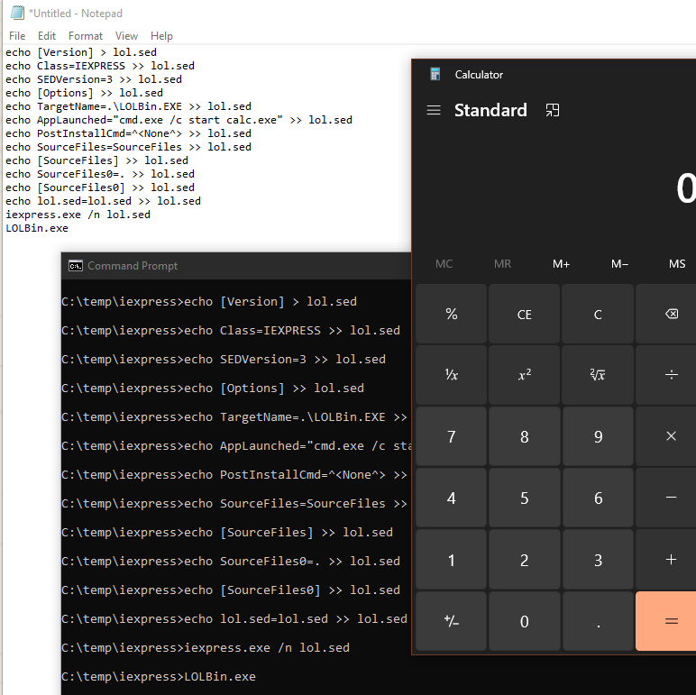Click digit 9 on Calculator
The width and height of the screenshot is (696, 695).
pos(598,436)
